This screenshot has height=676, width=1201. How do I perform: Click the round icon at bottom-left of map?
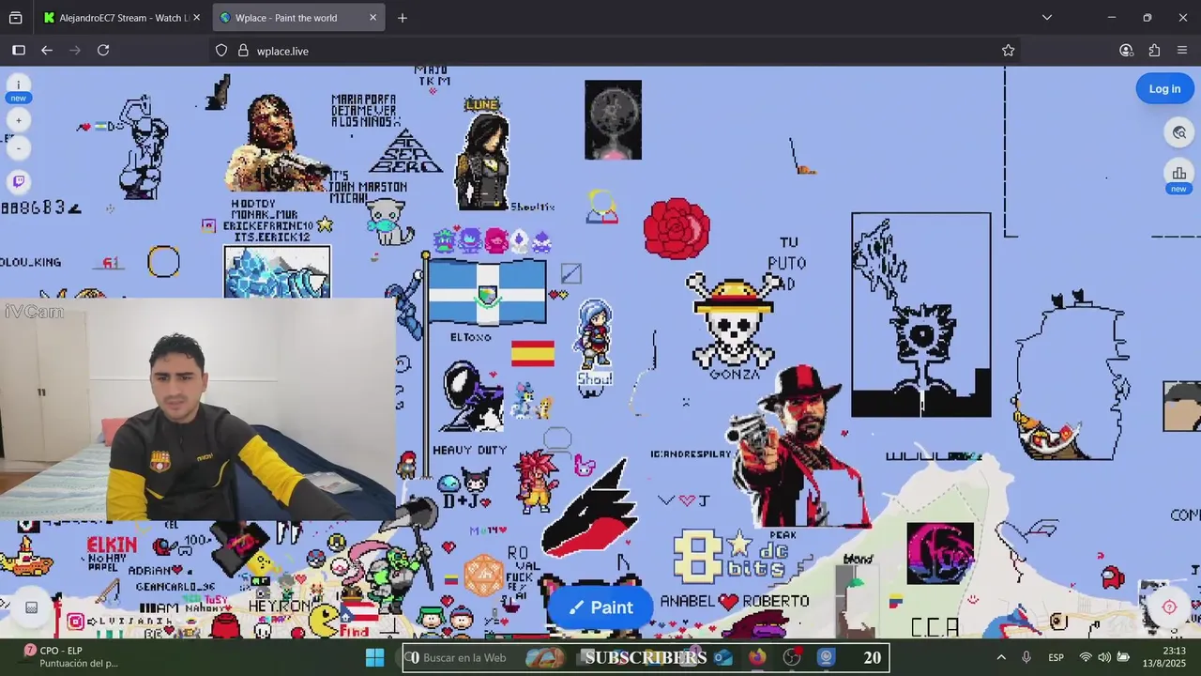[31, 607]
